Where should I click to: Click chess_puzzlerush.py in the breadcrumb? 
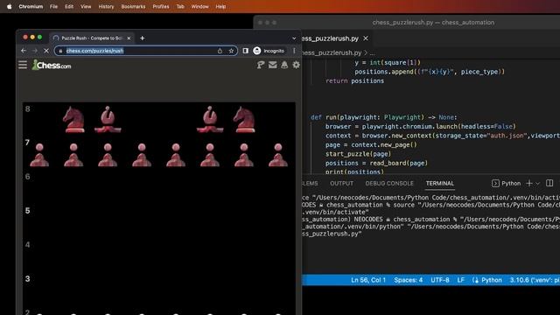point(332,52)
